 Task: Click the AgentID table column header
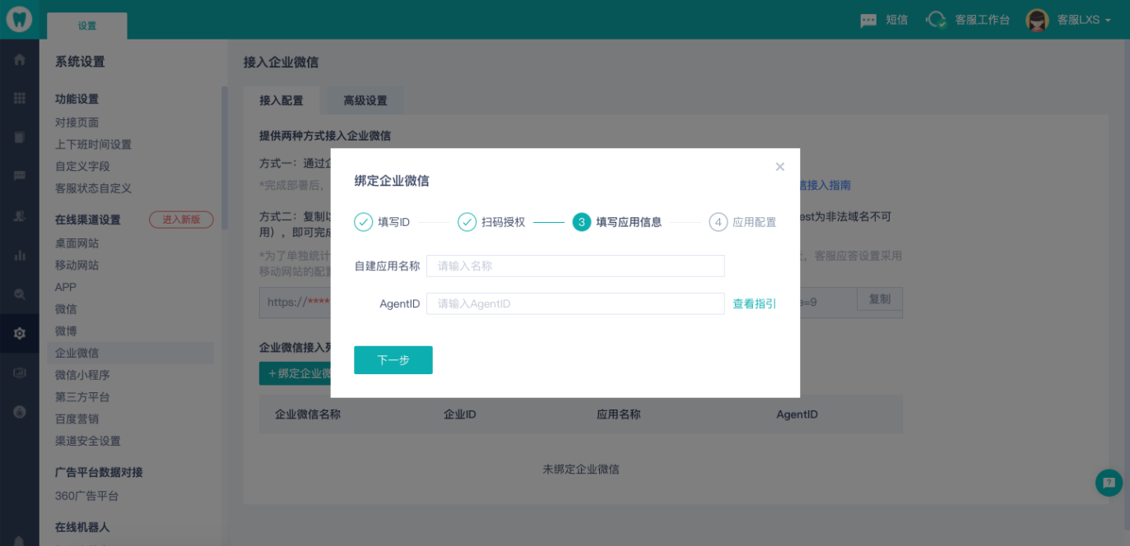[x=798, y=414]
